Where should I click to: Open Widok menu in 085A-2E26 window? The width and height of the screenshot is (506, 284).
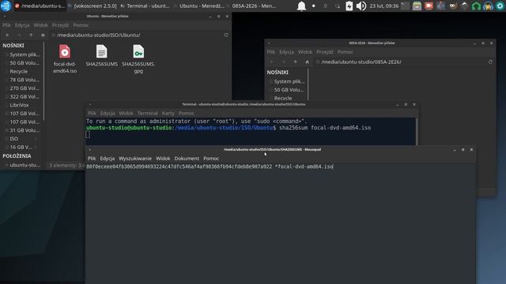[x=305, y=52]
